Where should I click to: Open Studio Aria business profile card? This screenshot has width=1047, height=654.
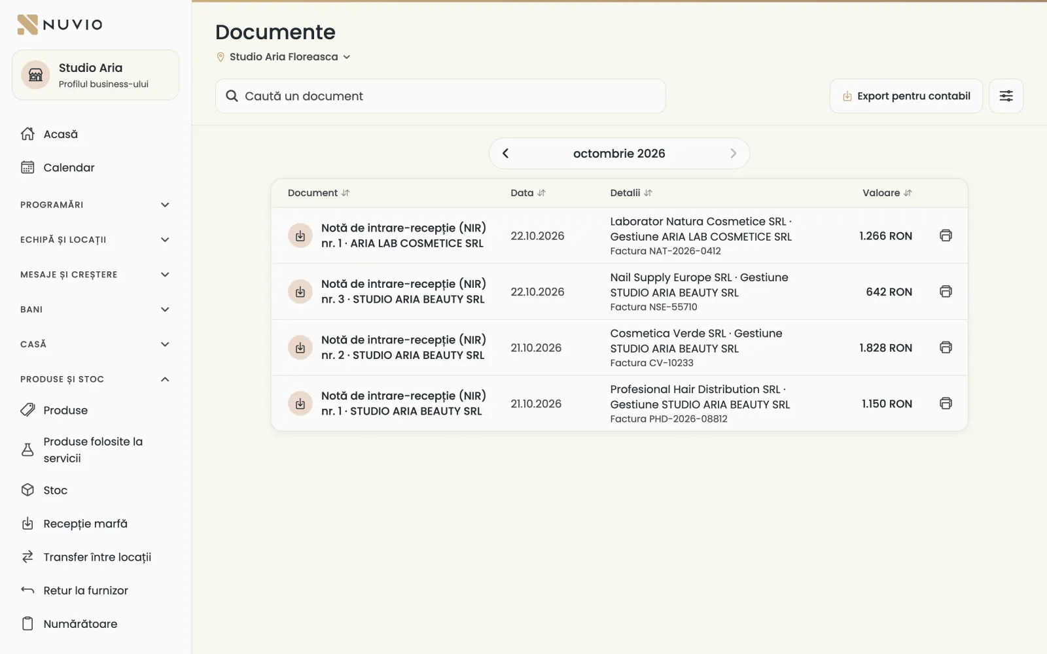tap(96, 75)
